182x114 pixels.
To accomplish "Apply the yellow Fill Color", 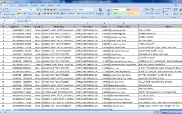I will point(35,14).
